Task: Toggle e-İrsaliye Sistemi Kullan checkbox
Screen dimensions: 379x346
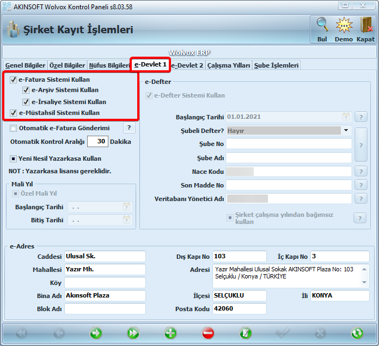Action: coord(26,102)
